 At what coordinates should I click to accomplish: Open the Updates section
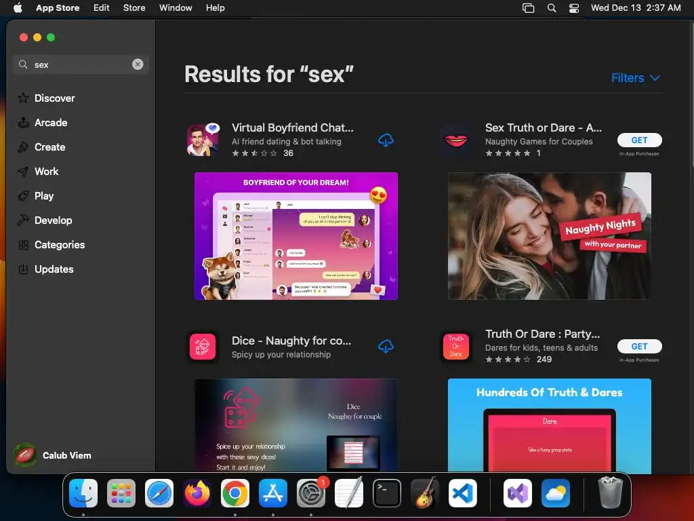pos(54,269)
